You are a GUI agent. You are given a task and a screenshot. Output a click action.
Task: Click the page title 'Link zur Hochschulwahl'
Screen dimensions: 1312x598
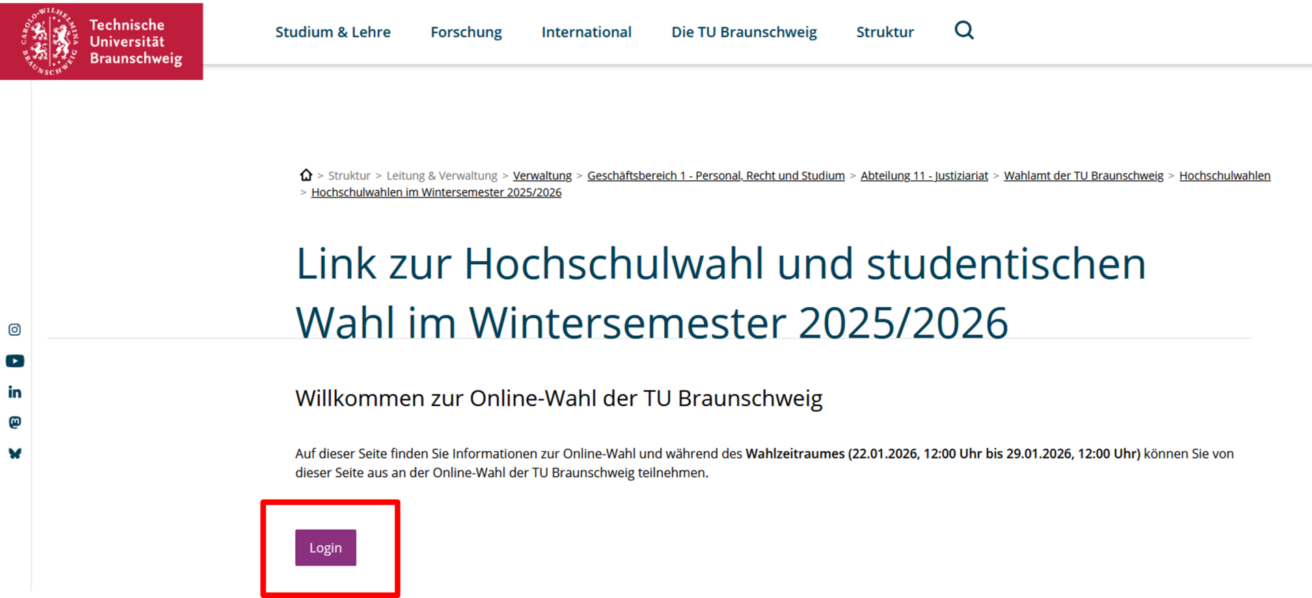pos(721,293)
